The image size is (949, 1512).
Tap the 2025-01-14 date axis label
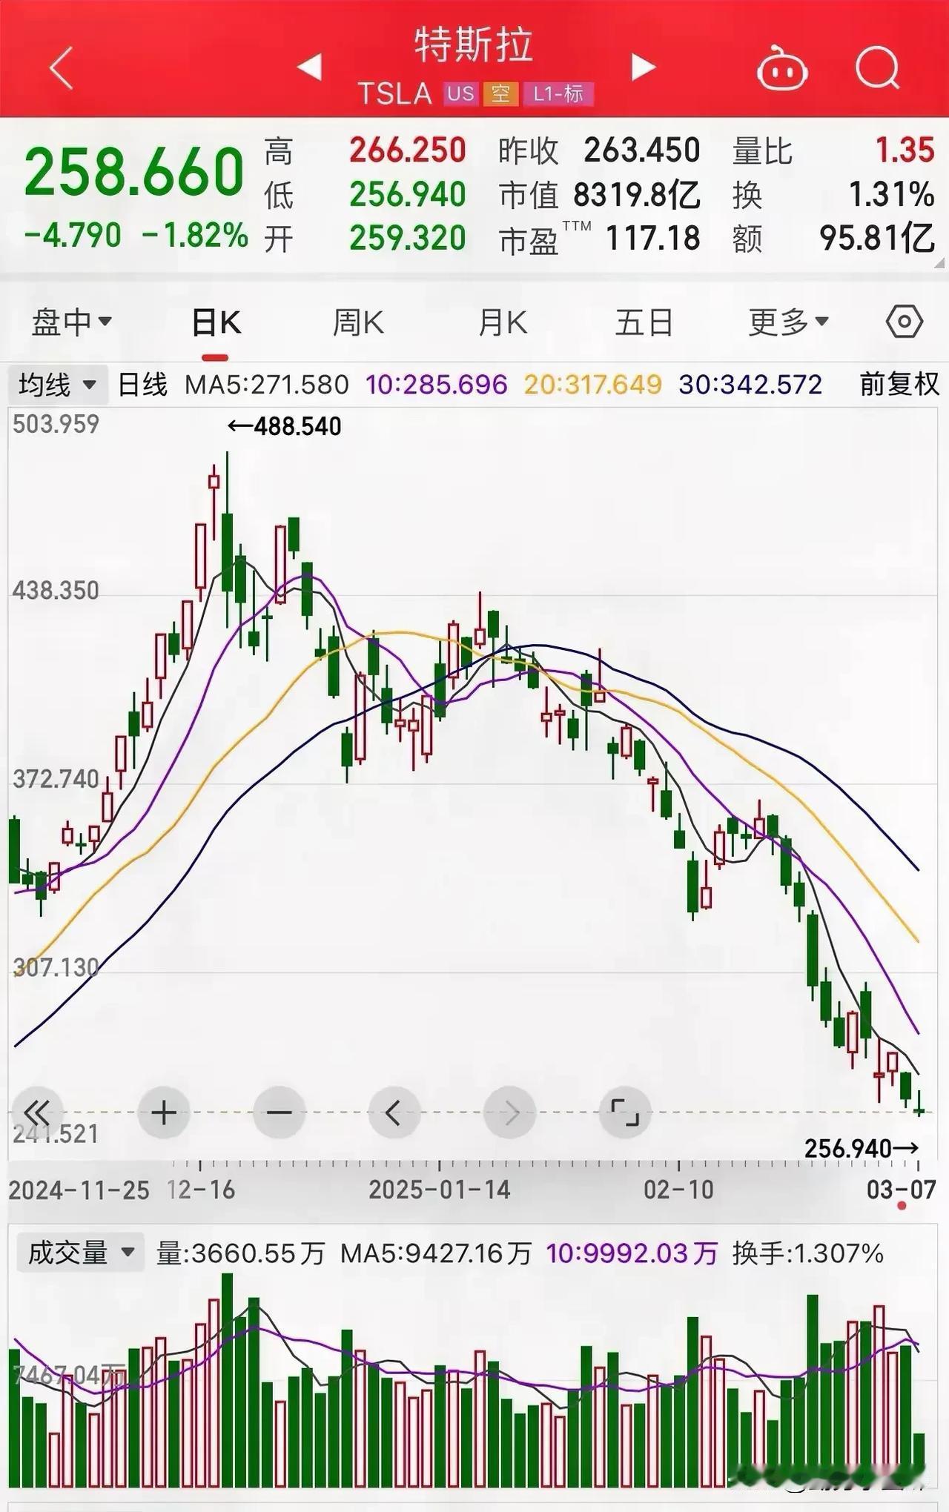[x=440, y=1190]
